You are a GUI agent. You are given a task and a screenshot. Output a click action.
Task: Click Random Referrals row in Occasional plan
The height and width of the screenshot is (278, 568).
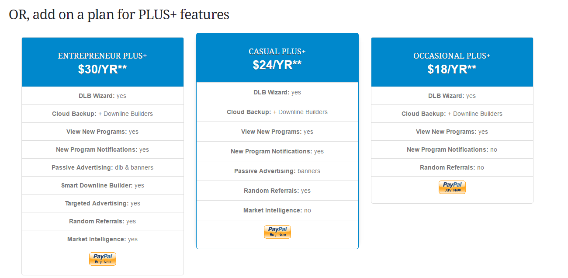[452, 167]
